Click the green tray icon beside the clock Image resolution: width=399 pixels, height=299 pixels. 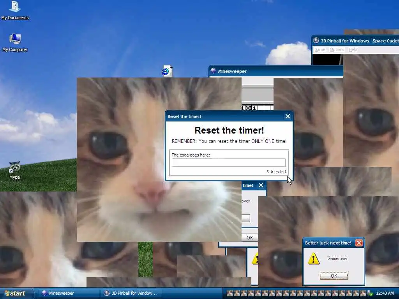370,293
